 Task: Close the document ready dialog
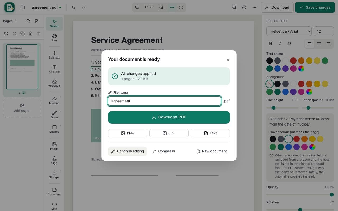(228, 60)
